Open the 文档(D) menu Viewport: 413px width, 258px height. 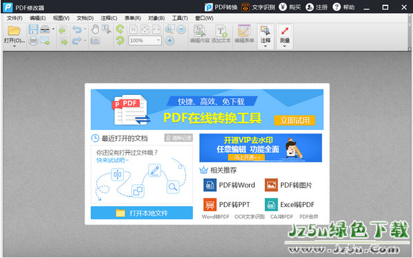pos(85,18)
